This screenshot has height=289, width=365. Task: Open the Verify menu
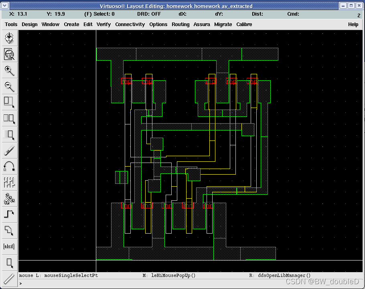click(x=103, y=24)
